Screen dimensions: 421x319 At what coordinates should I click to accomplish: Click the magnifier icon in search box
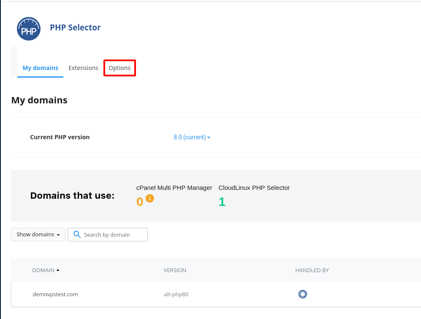(77, 235)
